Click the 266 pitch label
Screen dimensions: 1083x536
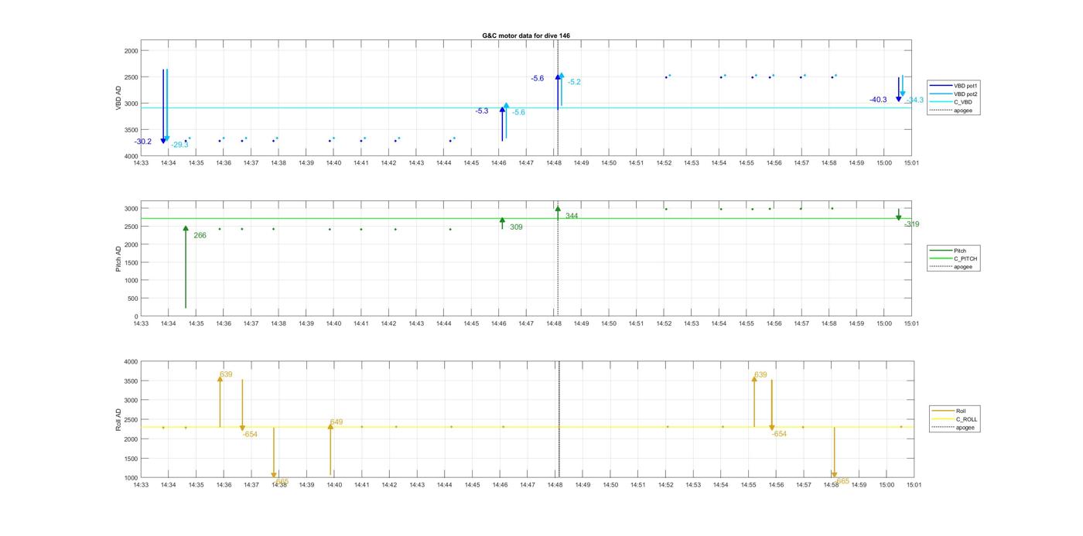pyautogui.click(x=200, y=235)
